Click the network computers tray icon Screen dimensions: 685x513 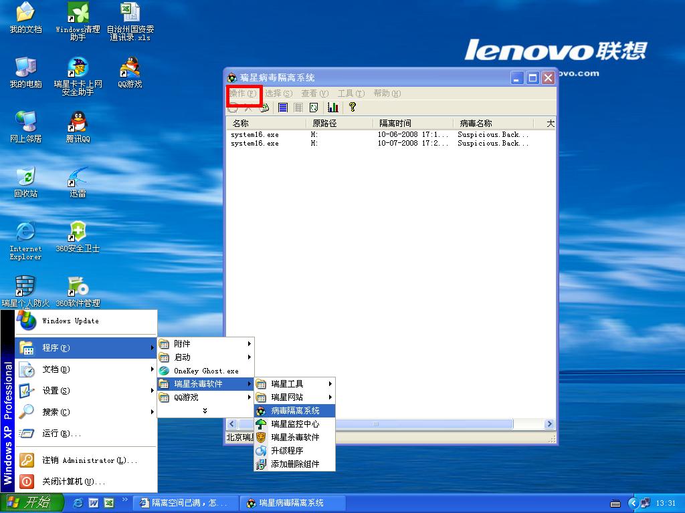(x=646, y=503)
